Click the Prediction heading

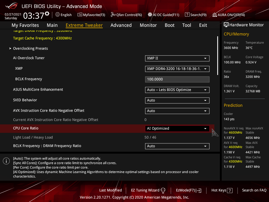tap(233, 105)
